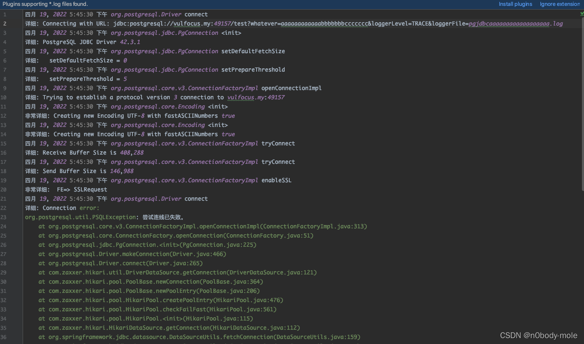Click 'openConnectionImpl' method name on line 9
Screen dimensions: 584x344
point(291,88)
